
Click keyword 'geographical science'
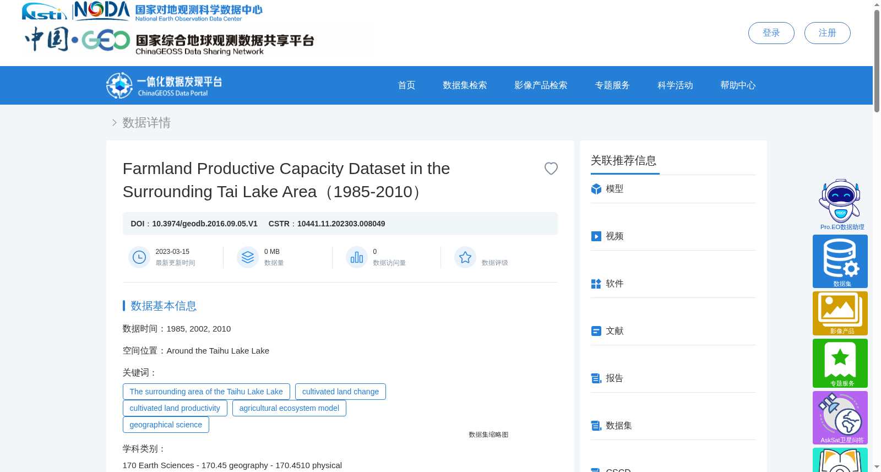click(166, 425)
